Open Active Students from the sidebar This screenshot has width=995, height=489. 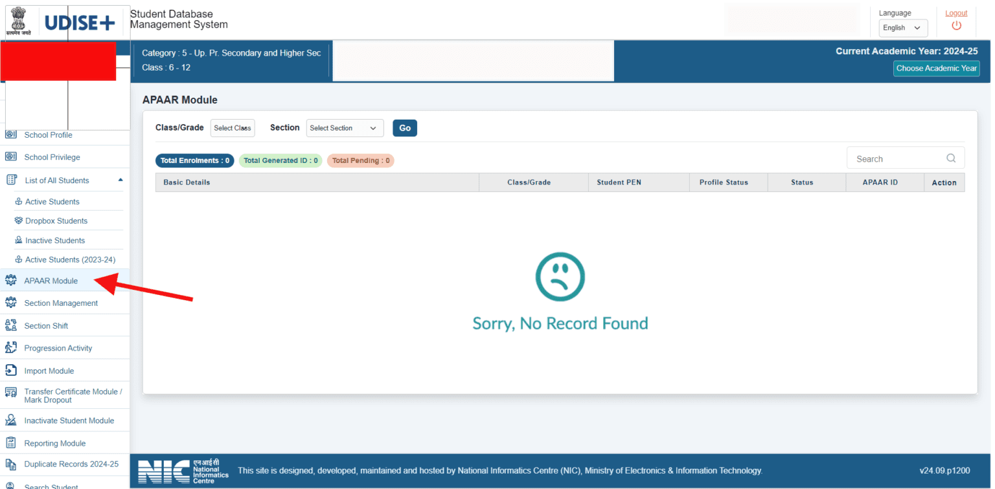click(52, 202)
